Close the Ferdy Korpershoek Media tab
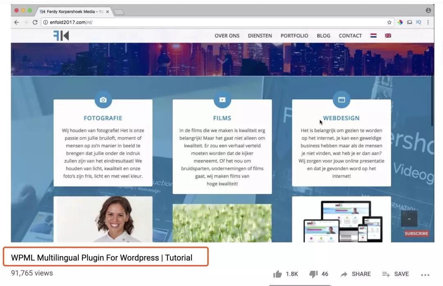 (x=107, y=11)
